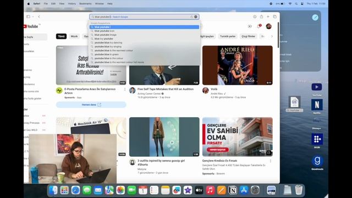
Task: Click Spotlight search icon in menu bar
Action: [296, 4]
